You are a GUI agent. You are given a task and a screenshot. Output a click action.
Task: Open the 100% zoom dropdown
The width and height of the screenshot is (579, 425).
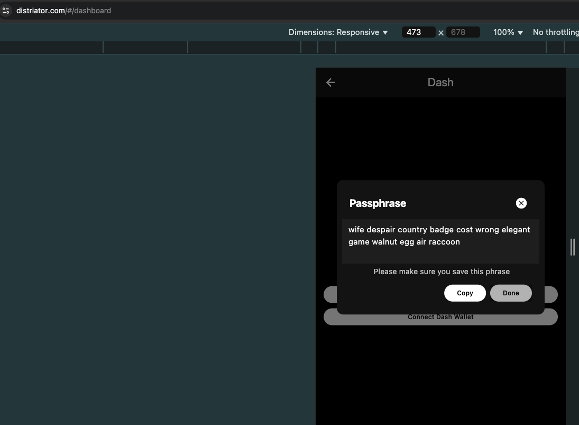pyautogui.click(x=508, y=32)
